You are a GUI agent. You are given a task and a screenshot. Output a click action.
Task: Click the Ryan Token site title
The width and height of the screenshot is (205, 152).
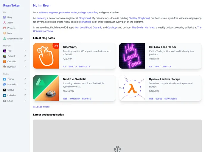pyautogui.click(x=12, y=5)
